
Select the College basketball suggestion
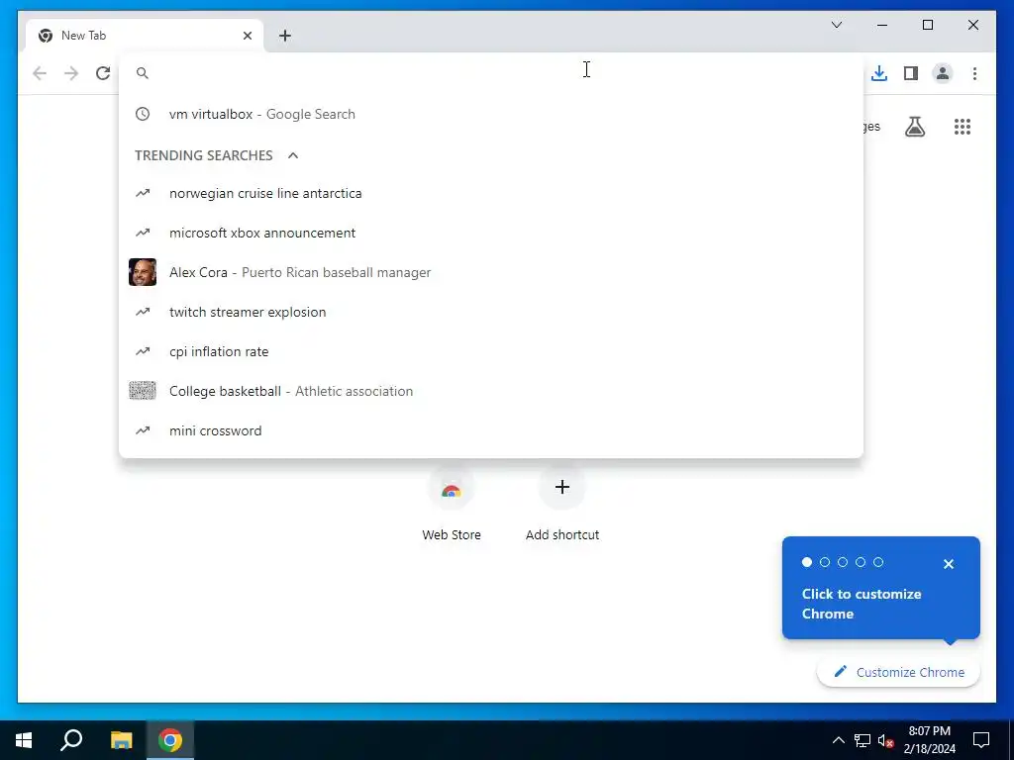pos(491,391)
